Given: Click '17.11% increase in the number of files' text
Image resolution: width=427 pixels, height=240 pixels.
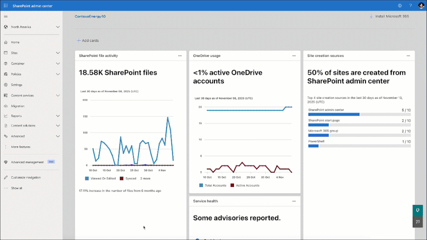Looking at the screenshot, I should [x=120, y=191].
